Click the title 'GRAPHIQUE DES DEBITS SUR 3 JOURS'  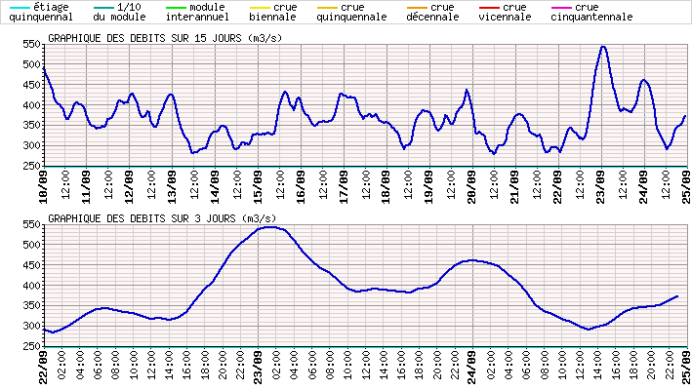[162, 218]
